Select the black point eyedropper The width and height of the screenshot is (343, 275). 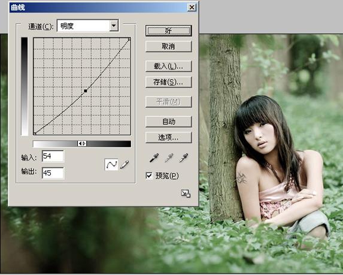pos(154,158)
